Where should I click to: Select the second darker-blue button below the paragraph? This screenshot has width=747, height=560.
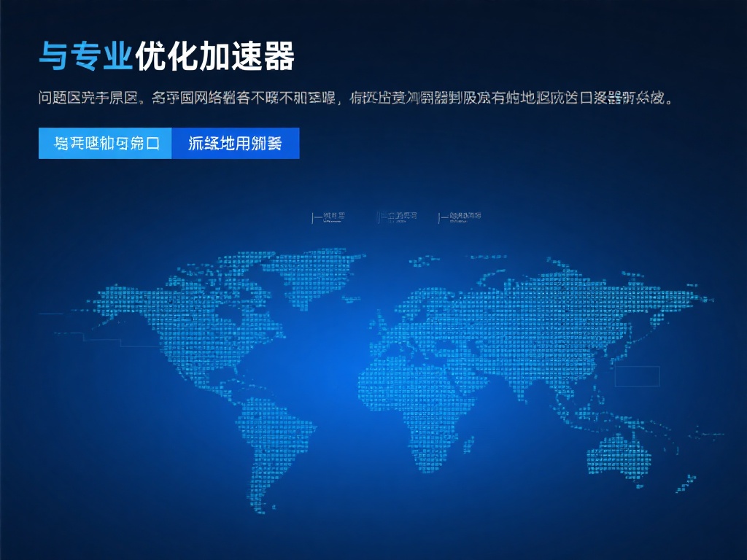coord(234,144)
